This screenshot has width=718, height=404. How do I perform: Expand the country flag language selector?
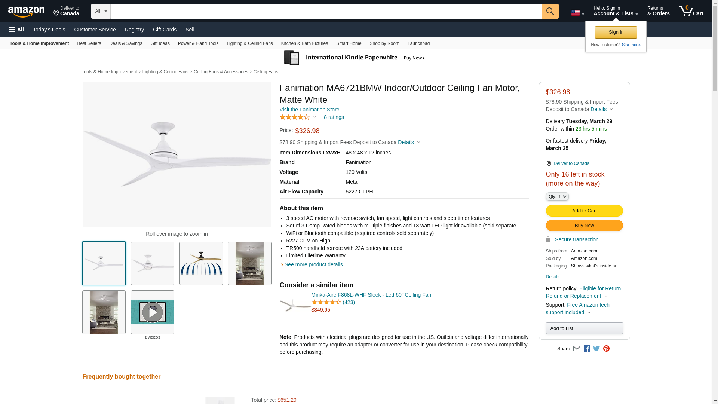click(x=577, y=13)
